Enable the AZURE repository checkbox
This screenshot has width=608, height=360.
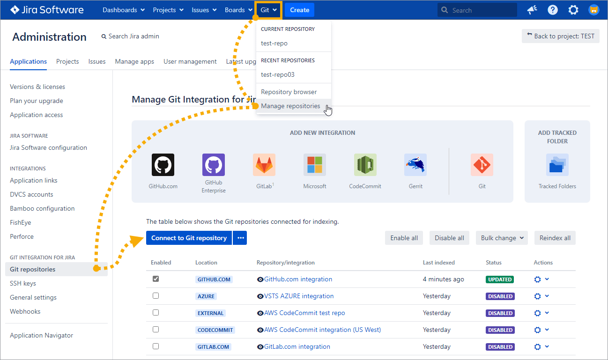pos(156,296)
